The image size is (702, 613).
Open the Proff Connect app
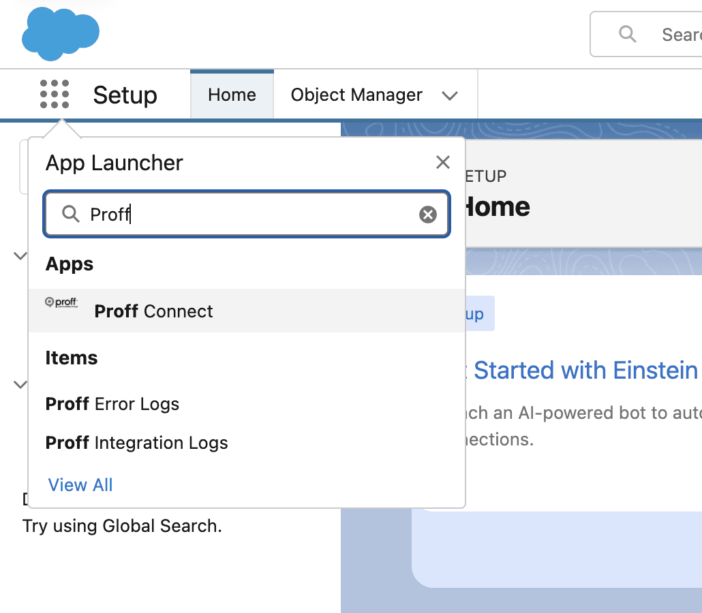pos(153,311)
